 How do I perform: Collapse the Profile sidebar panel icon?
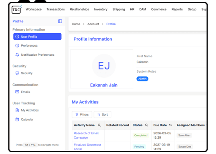tap(60, 21)
